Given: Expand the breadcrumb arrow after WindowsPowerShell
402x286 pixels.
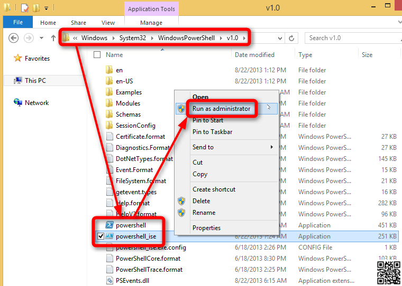Looking at the screenshot, I should coord(221,38).
